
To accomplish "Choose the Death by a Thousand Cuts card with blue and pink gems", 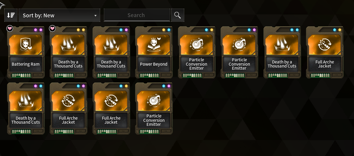I will [111, 52].
